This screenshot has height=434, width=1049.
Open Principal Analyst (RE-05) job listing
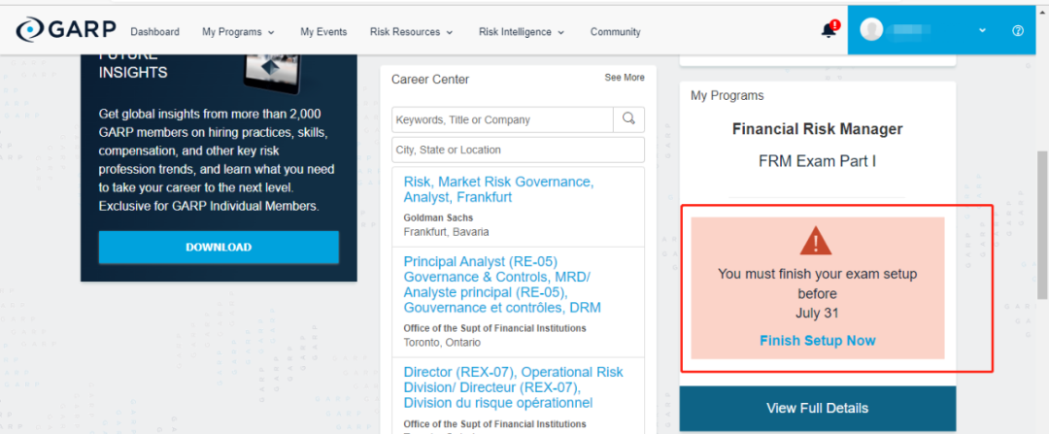pos(502,284)
